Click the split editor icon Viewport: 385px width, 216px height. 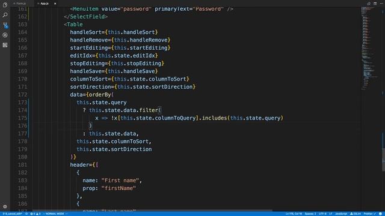coord(375,4)
